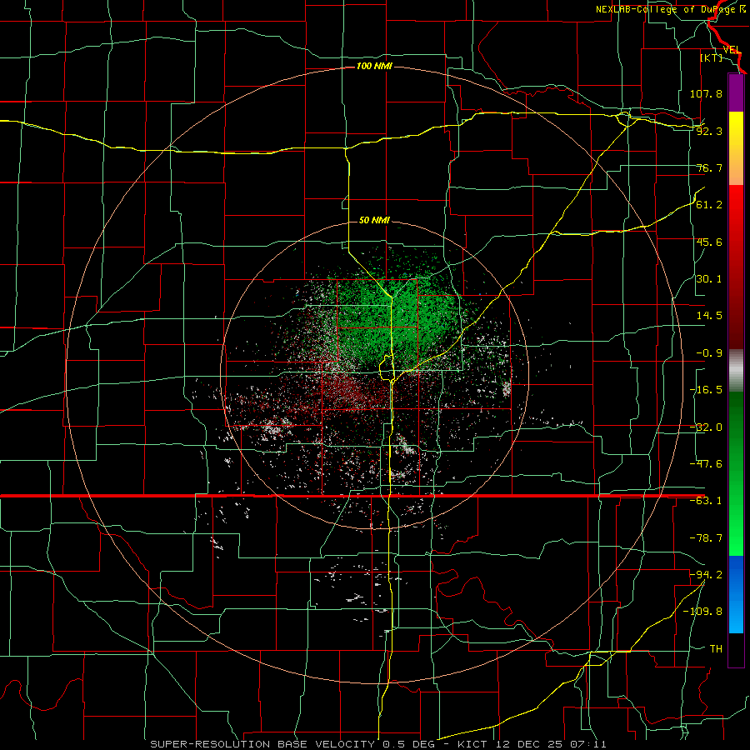Click the yellow-orange segment of the velocity color bar
The width and height of the screenshot is (750, 750).
coord(736,148)
